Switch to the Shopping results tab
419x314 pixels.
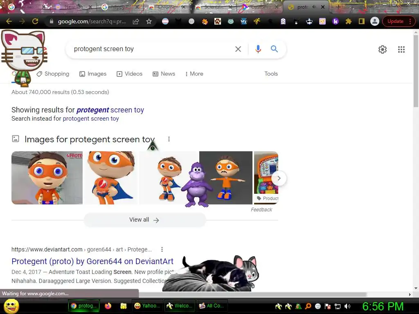click(53, 74)
